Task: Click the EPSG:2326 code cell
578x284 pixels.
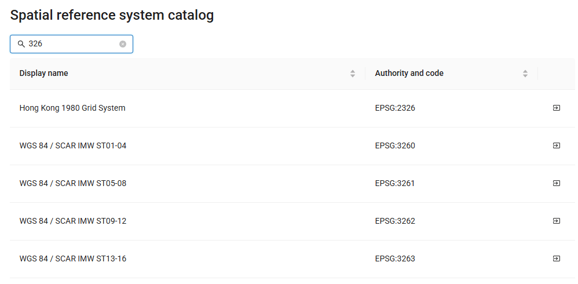Action: click(395, 108)
